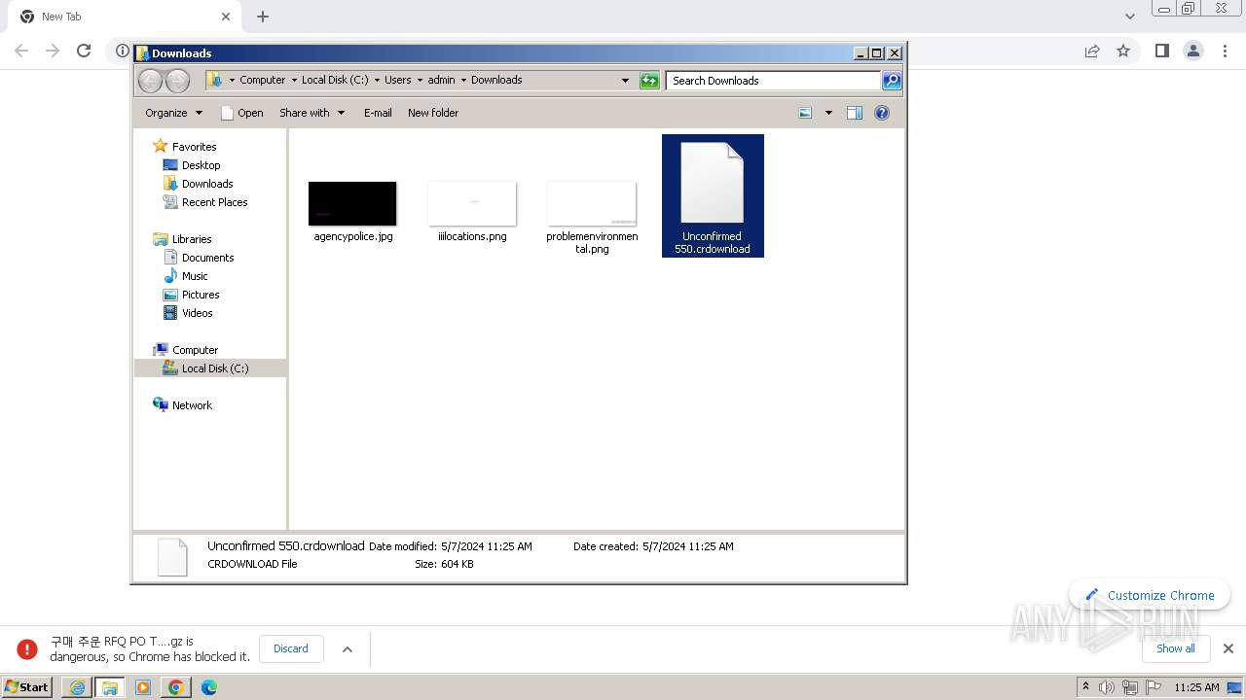Click Open in Explorer toolbar
Image resolution: width=1246 pixels, height=700 pixels.
pos(242,113)
